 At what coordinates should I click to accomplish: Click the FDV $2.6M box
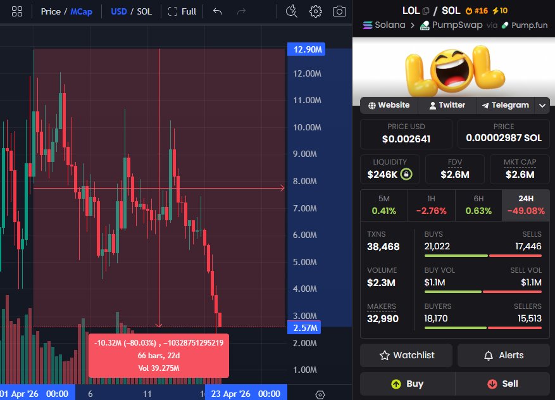(455, 169)
